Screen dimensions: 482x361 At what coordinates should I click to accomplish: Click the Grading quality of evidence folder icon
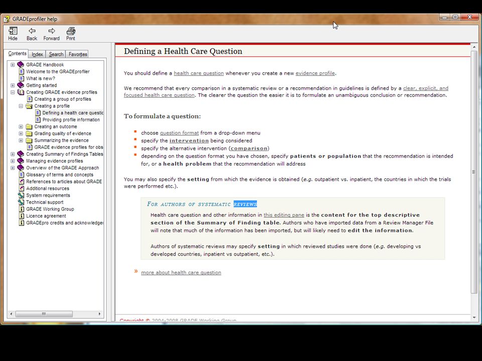coord(29,133)
